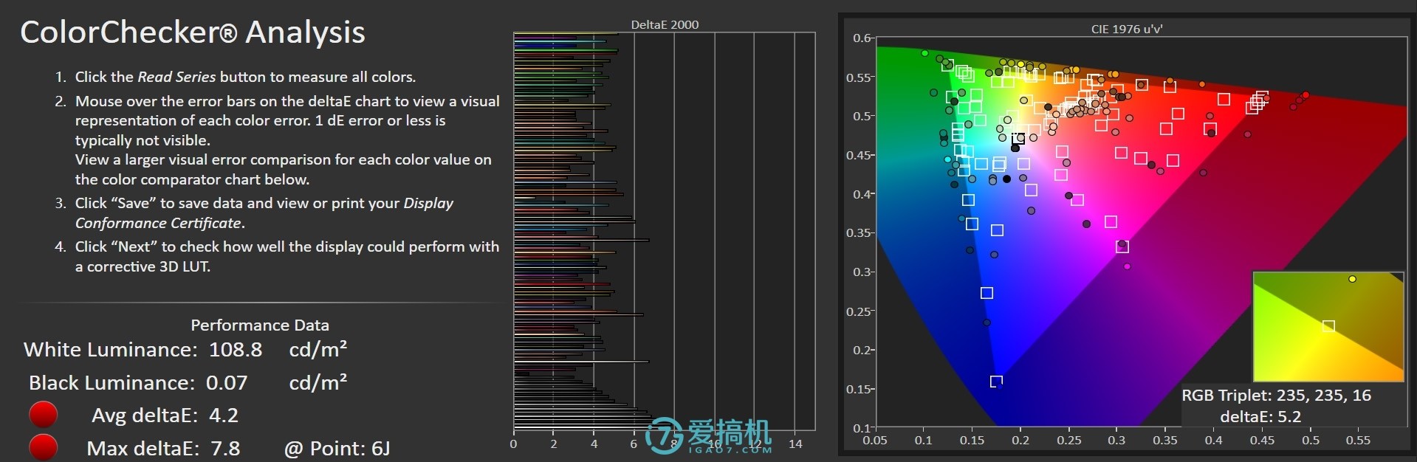Screen dimensions: 1417x462
Task: Click the DeltaE 2000 chart title
Action: (665, 24)
